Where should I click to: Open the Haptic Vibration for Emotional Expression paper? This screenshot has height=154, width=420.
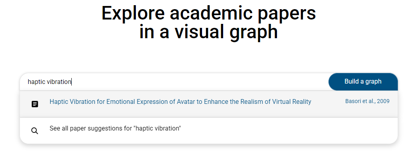(x=180, y=102)
